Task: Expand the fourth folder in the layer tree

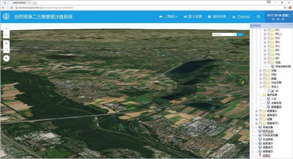Action: (265, 42)
